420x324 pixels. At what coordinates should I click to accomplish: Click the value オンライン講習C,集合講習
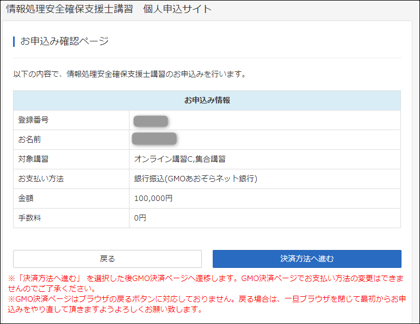coord(180,160)
